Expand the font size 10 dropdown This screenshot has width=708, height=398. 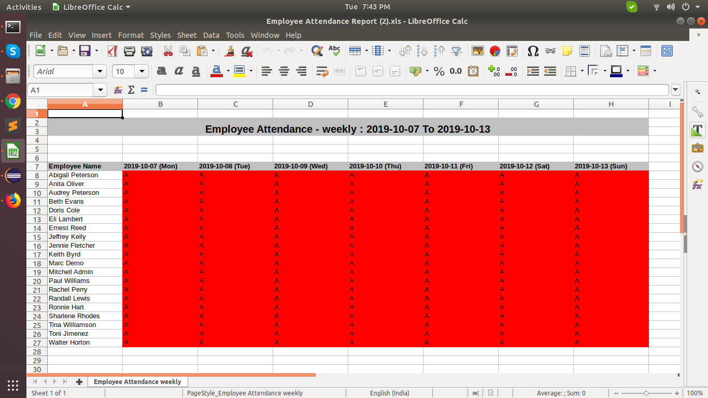(x=142, y=71)
